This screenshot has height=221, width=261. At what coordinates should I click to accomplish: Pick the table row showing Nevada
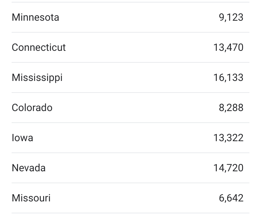point(130,168)
